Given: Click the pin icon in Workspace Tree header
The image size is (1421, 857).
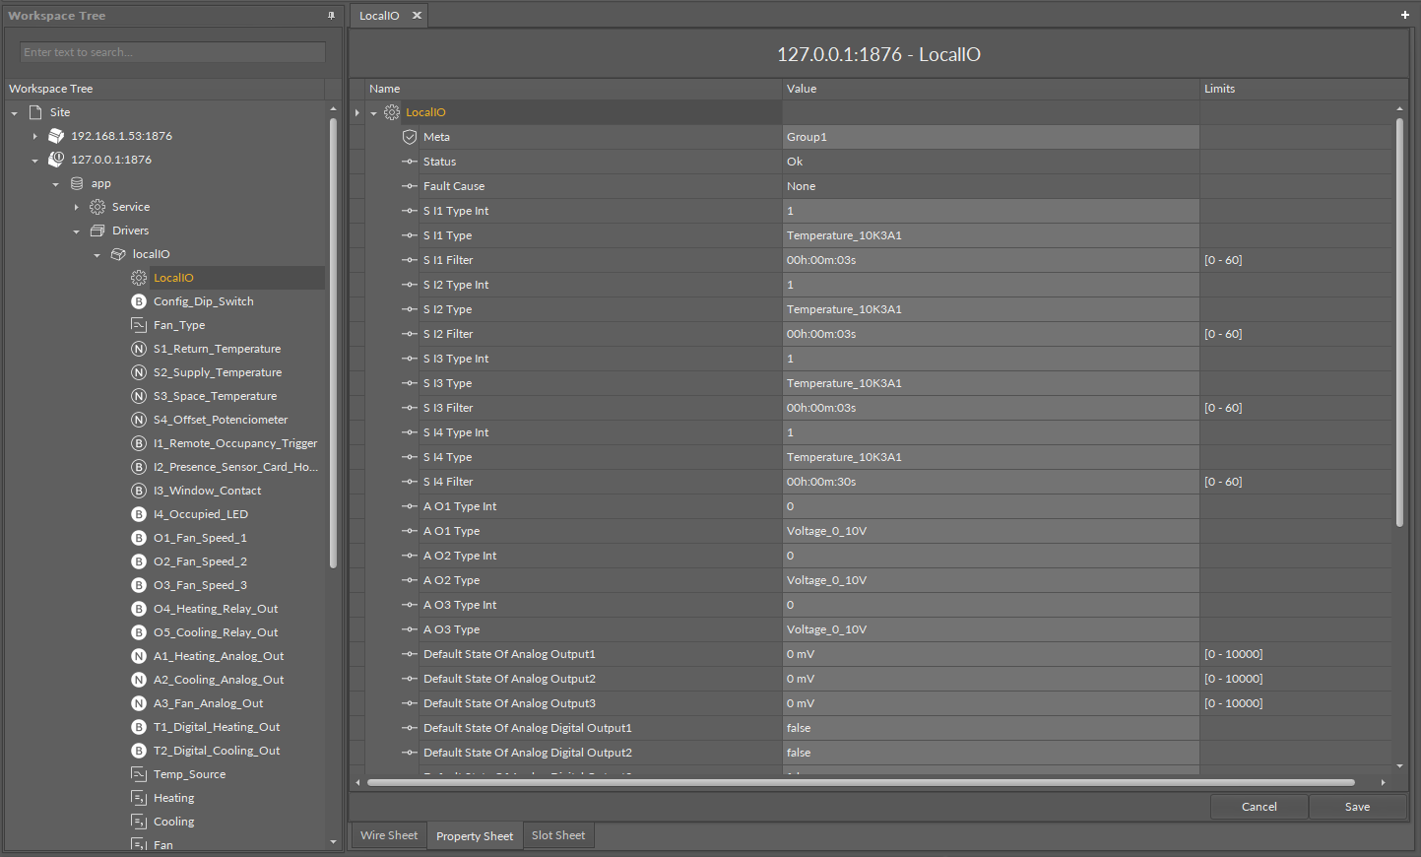Looking at the screenshot, I should 331,16.
